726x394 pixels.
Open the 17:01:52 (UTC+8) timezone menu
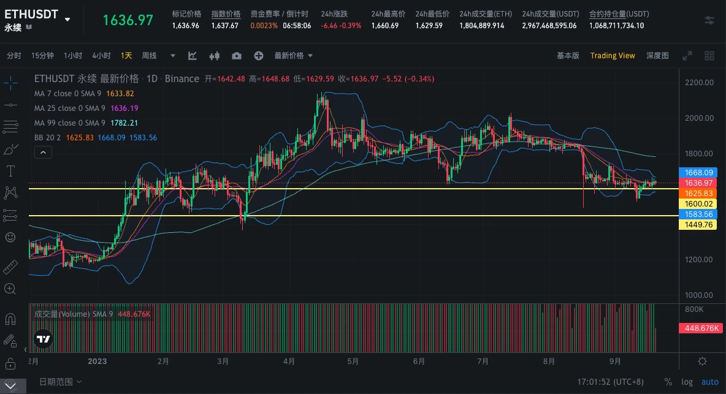click(x=610, y=382)
